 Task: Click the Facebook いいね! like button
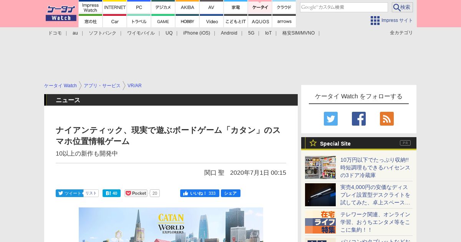[200, 193]
